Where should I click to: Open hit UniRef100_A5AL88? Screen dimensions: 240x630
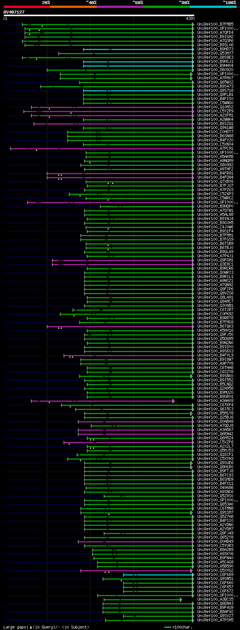215,214
